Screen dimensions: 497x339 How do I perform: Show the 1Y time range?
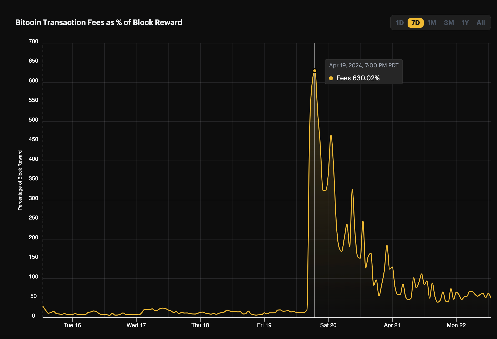(465, 23)
